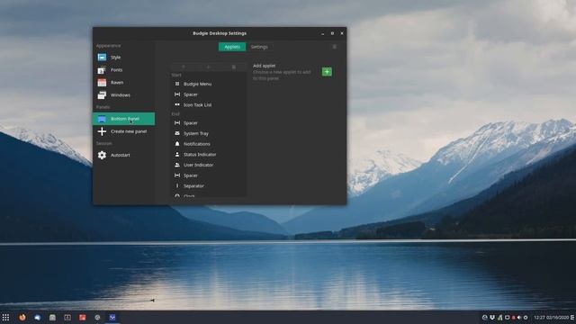
Task: Click Create new panel
Action: click(x=123, y=131)
